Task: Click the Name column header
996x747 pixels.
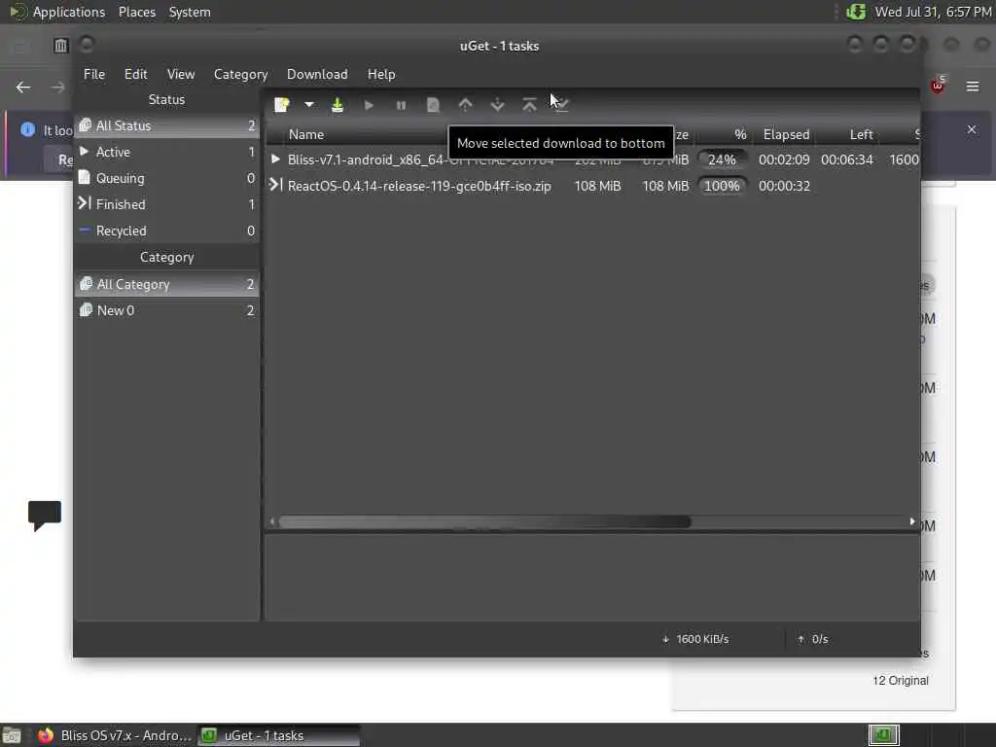Action: click(306, 134)
